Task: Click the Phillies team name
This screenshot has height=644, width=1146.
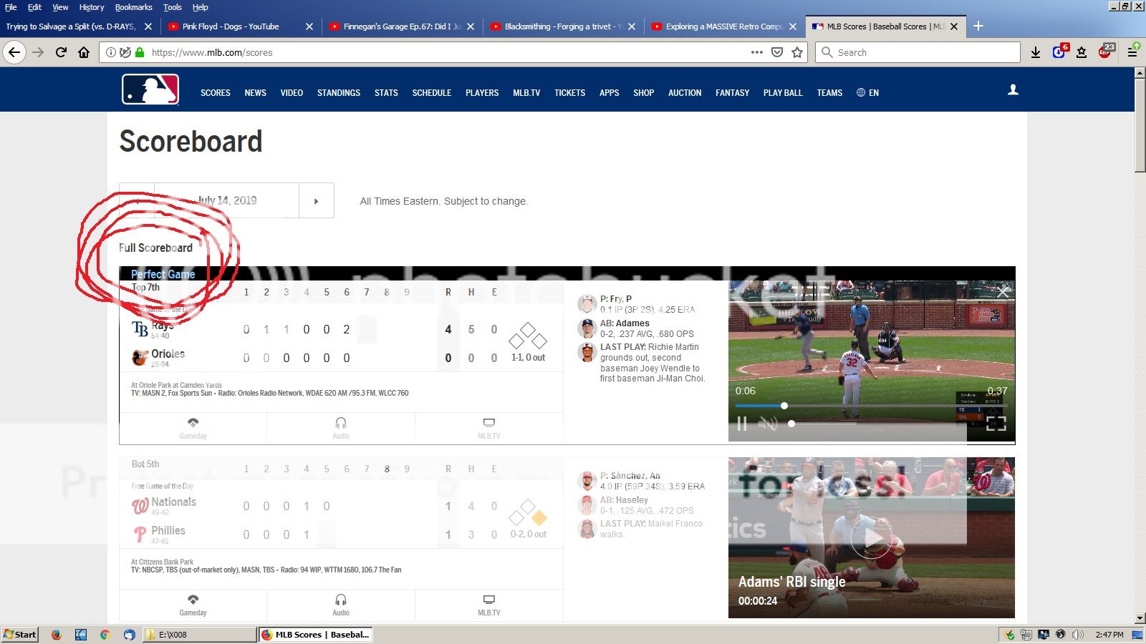Action: [168, 530]
